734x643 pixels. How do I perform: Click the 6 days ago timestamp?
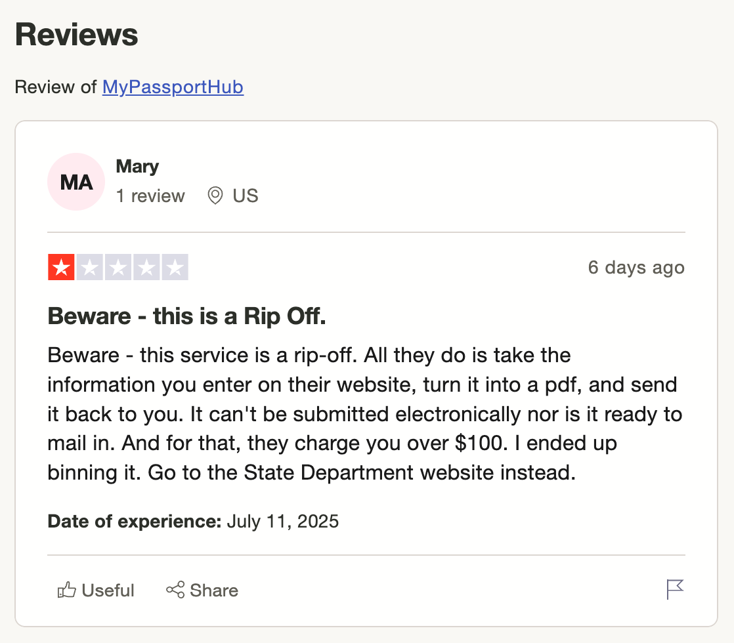pyautogui.click(x=636, y=268)
